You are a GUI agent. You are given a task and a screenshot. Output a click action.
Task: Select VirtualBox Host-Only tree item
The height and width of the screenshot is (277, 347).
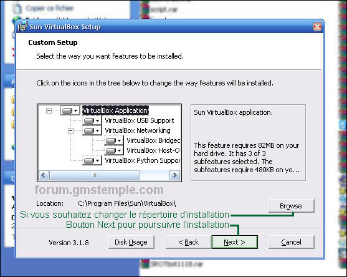[153, 150]
